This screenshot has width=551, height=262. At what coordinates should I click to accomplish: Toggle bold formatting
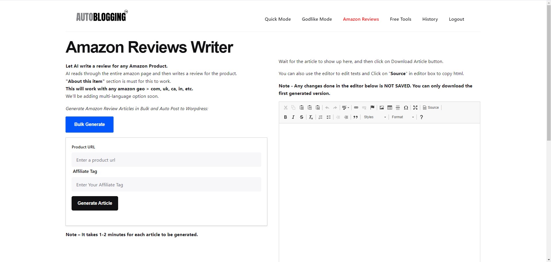coord(285,117)
